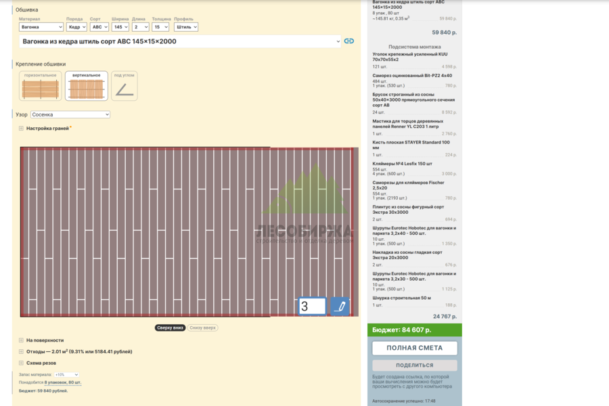Click the blue link icon beside product name
The image size is (609, 406).
pos(348,41)
